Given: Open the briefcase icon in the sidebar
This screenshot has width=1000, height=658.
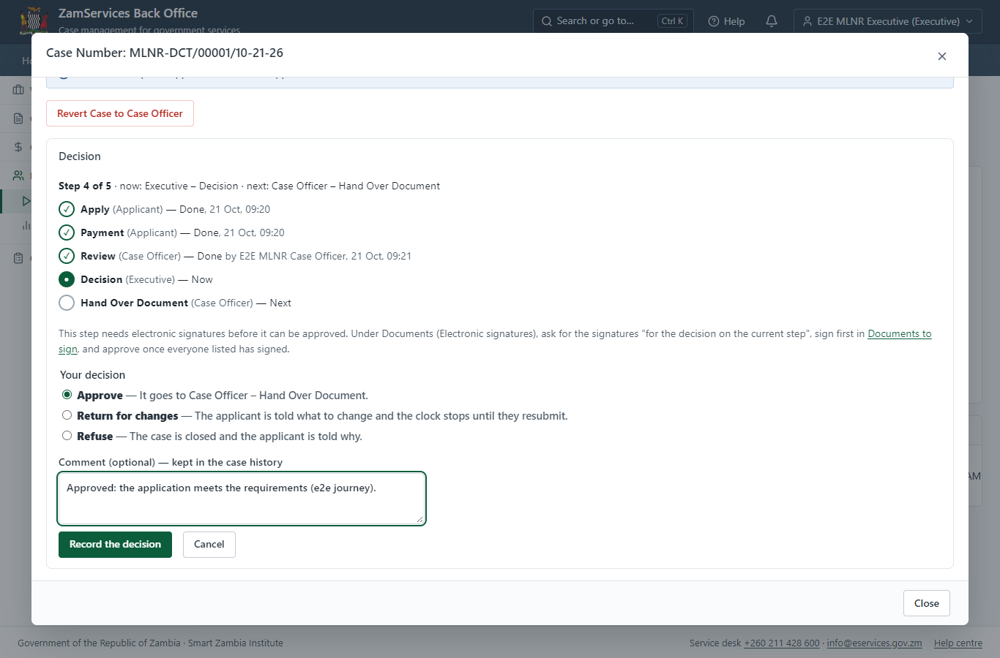Looking at the screenshot, I should [18, 90].
